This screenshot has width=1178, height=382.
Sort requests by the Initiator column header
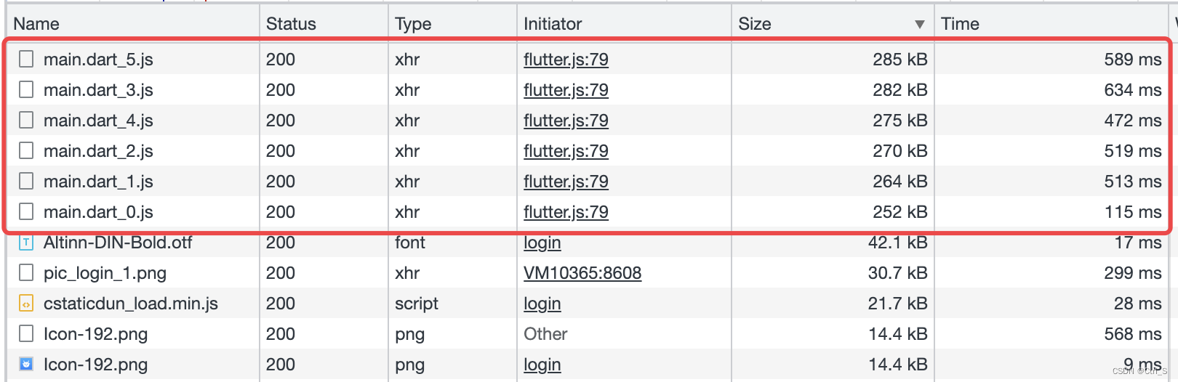(553, 24)
